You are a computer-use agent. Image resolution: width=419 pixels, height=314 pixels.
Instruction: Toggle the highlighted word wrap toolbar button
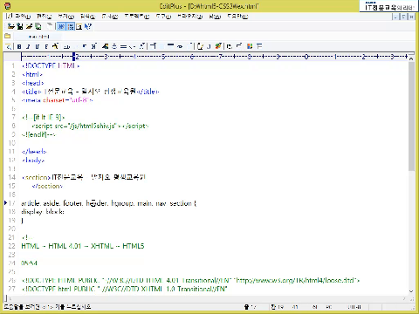point(61,27)
